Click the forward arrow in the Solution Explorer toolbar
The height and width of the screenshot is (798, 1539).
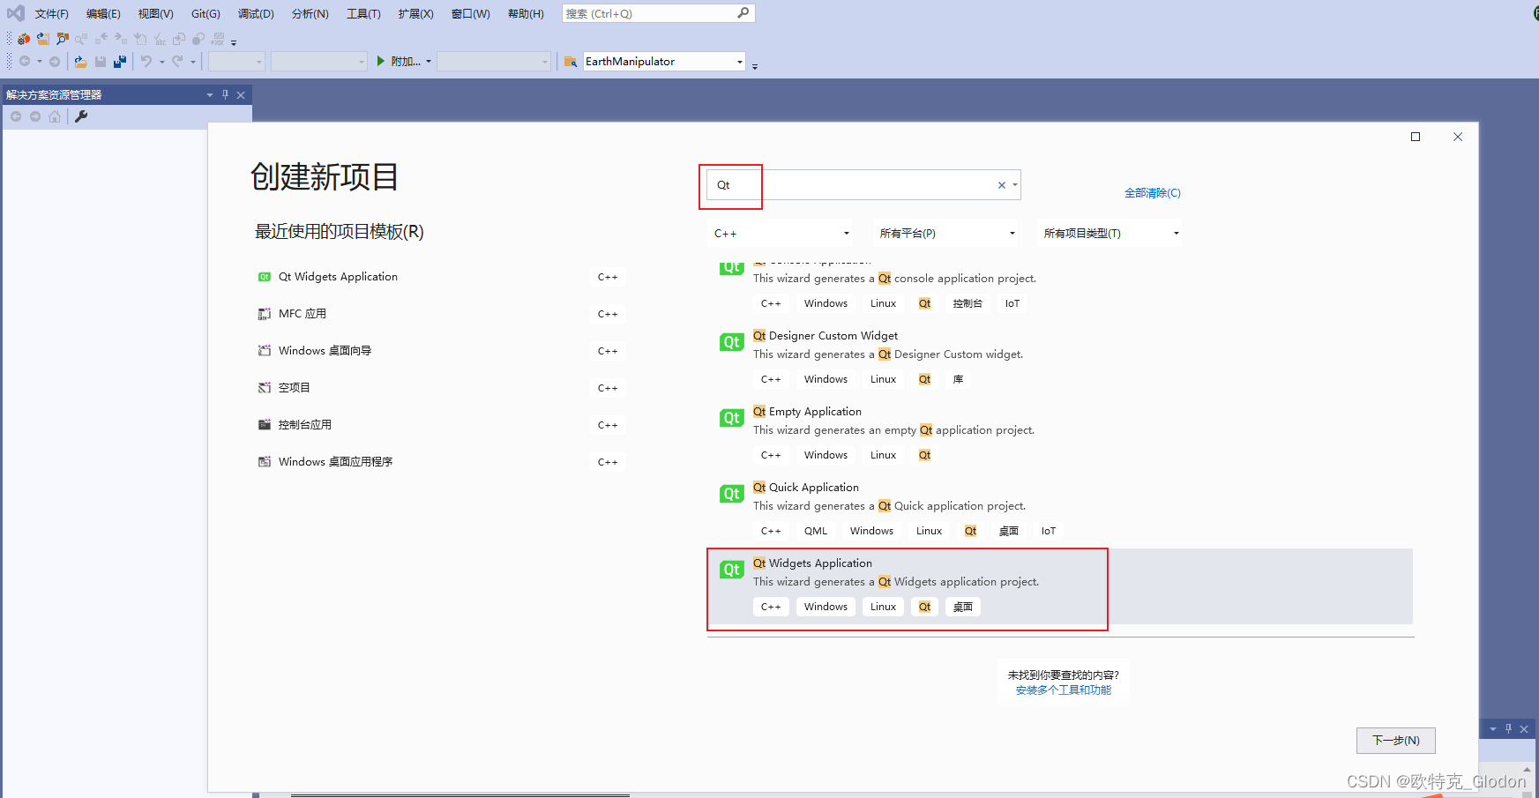click(35, 116)
